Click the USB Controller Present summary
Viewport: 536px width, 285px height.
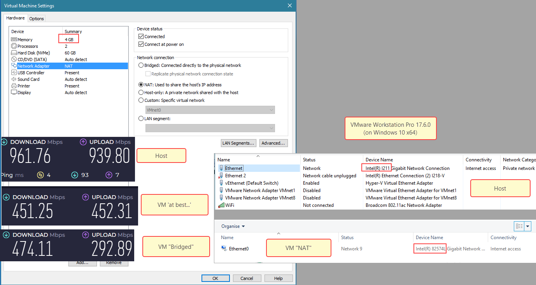(72, 73)
